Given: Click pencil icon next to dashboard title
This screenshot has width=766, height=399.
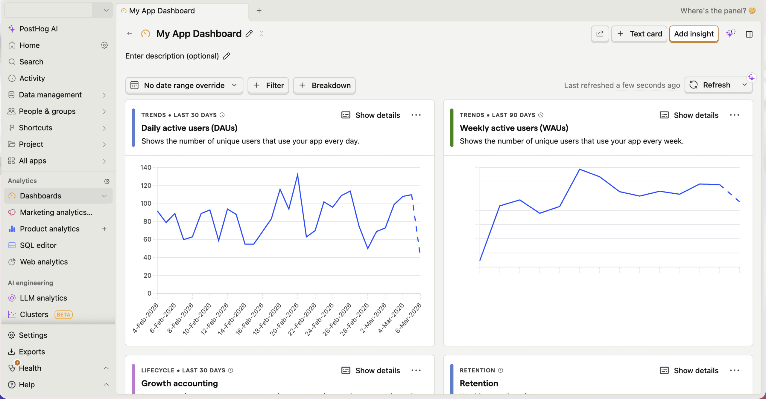Looking at the screenshot, I should [249, 34].
